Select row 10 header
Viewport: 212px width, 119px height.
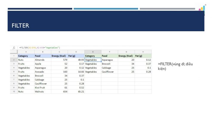14,92
